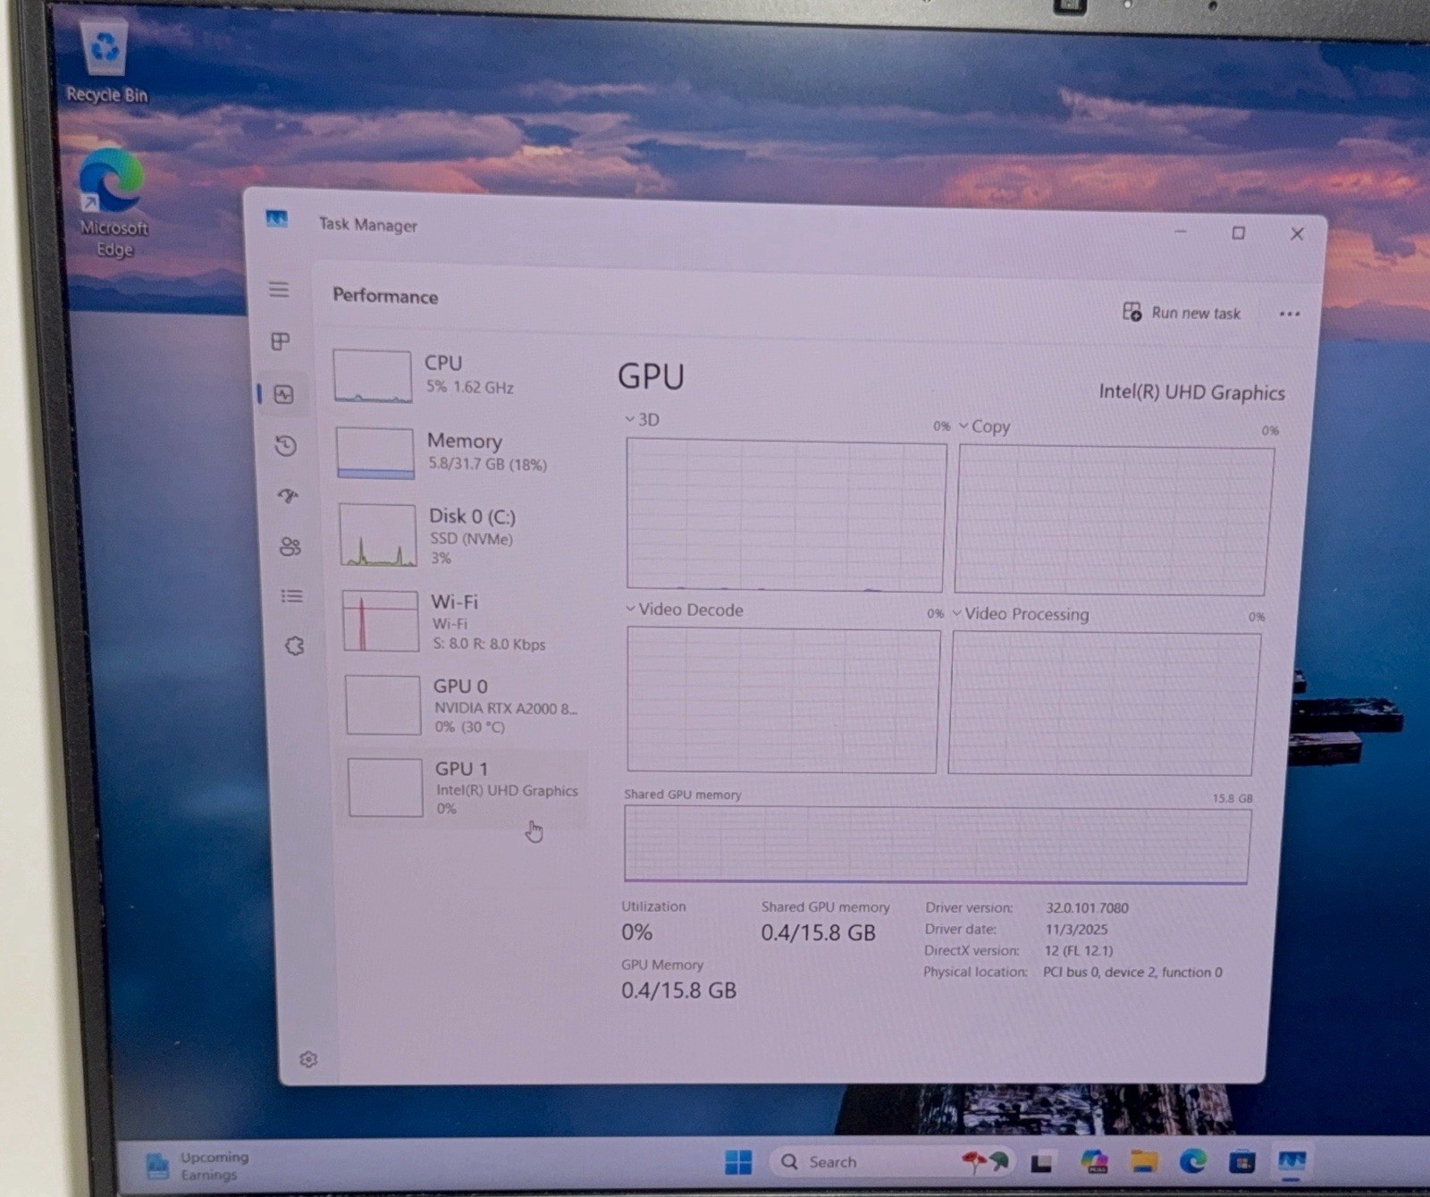Open the three-dot more options menu

point(1289,314)
